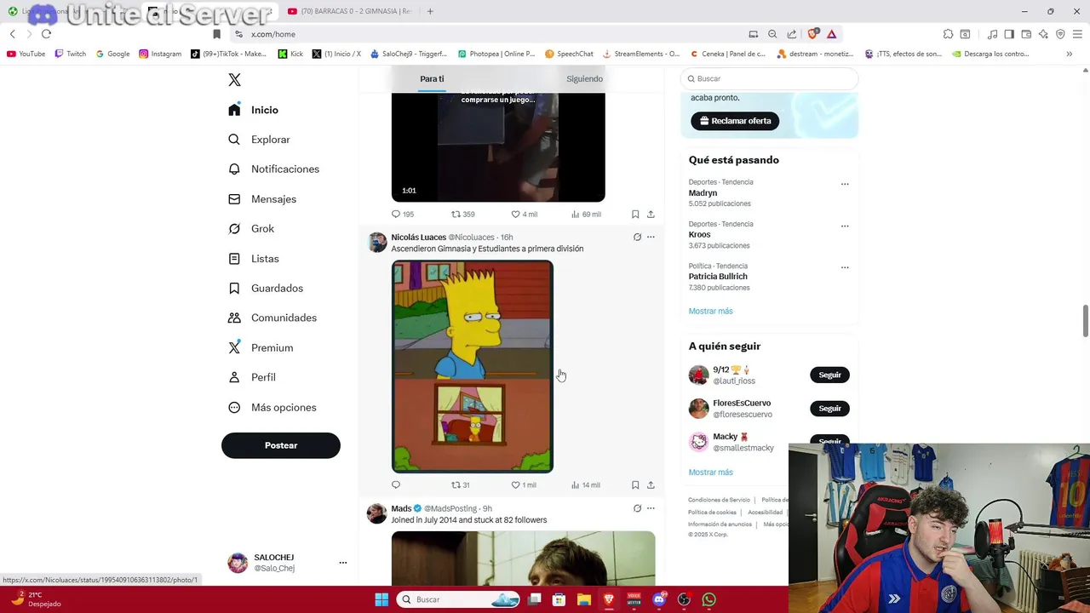Reload the browser page
The width and height of the screenshot is (1090, 613).
[x=46, y=34]
